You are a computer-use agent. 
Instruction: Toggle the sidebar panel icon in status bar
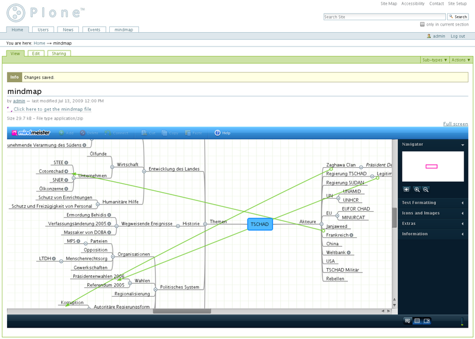coord(426,321)
